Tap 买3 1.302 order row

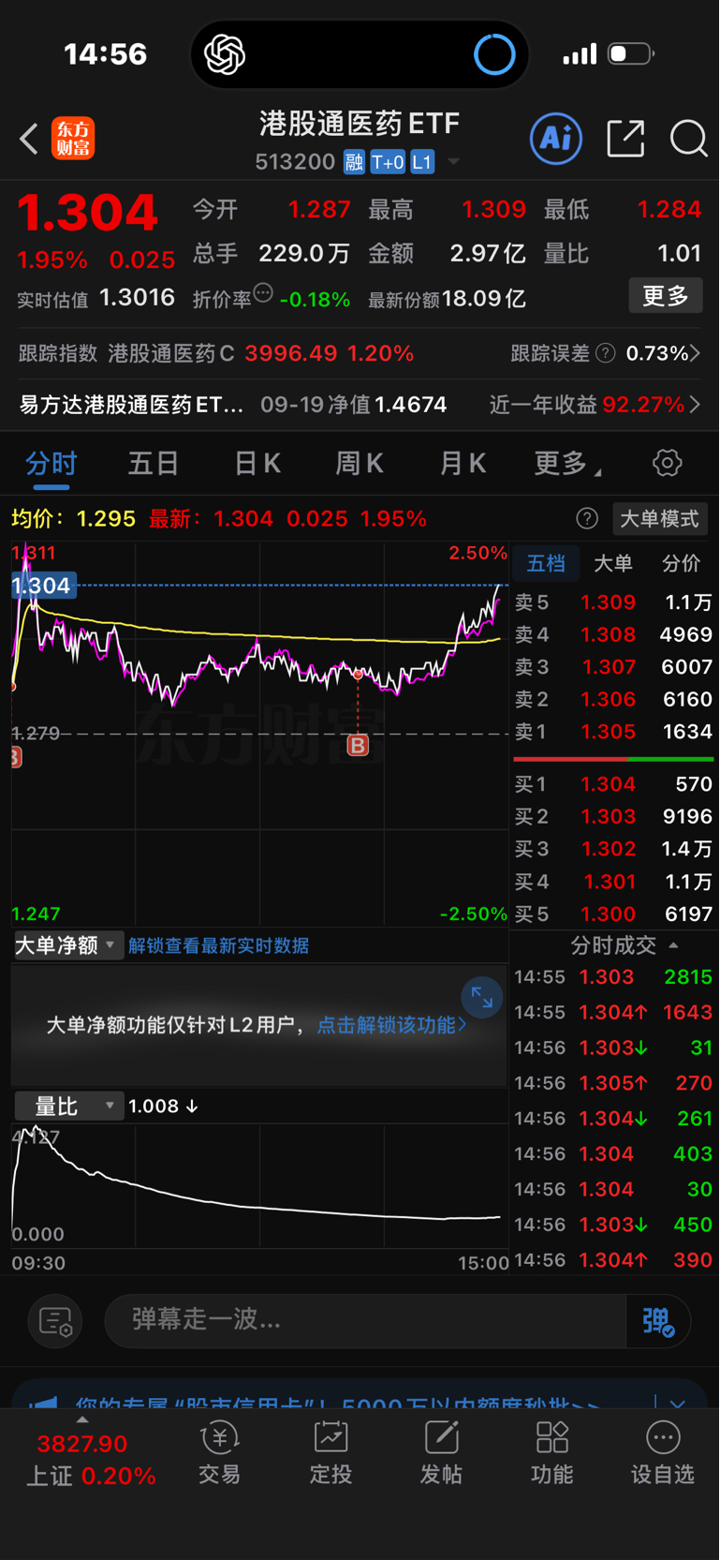pyautogui.click(x=613, y=849)
